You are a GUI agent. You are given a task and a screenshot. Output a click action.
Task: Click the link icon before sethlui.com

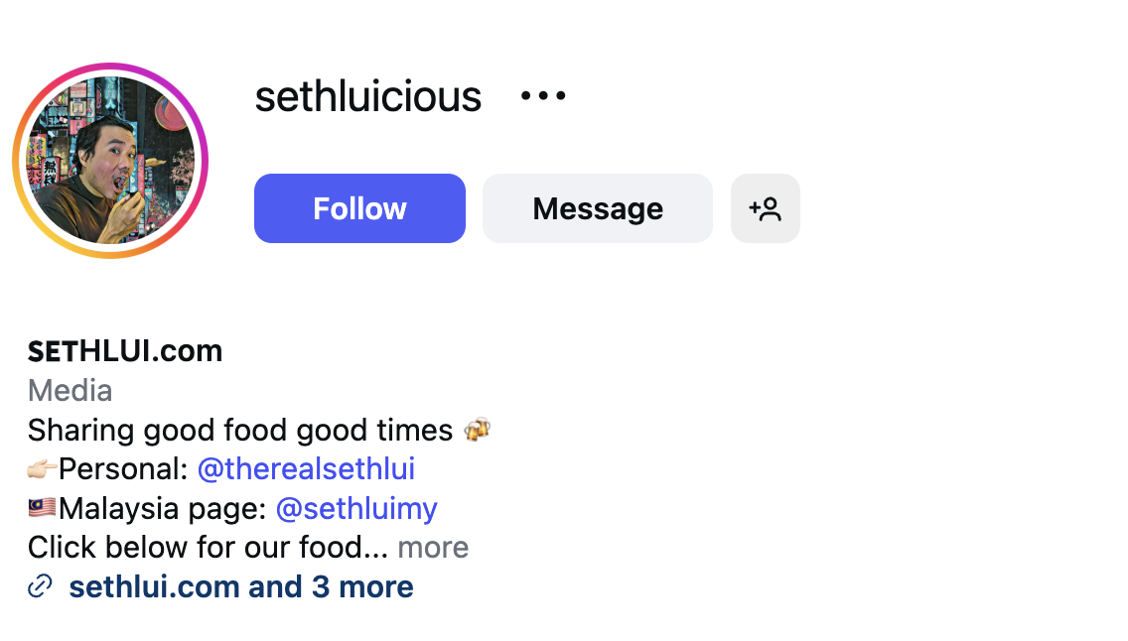coord(39,586)
